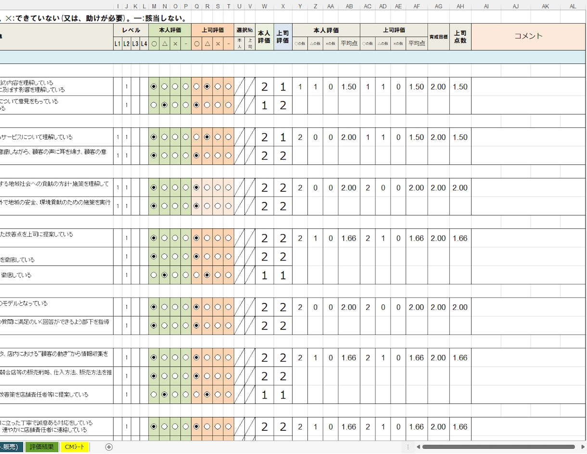Image resolution: width=587 pixels, height=454 pixels.
Task: Select 育成目標 value for 地域社会への貢献の方針 row
Action: (x=439, y=188)
